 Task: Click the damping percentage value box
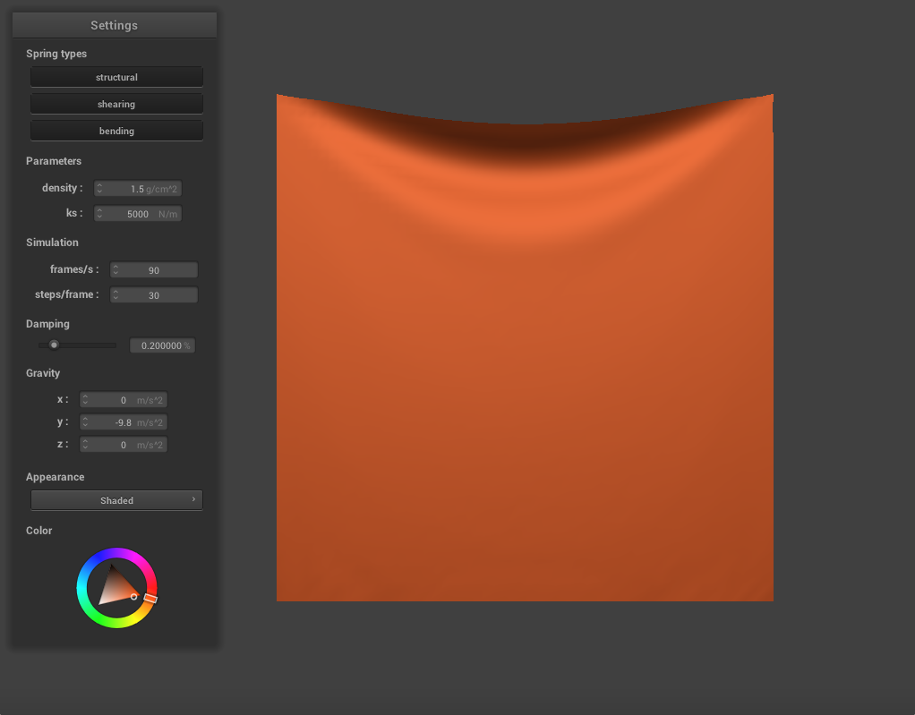pyautogui.click(x=161, y=345)
